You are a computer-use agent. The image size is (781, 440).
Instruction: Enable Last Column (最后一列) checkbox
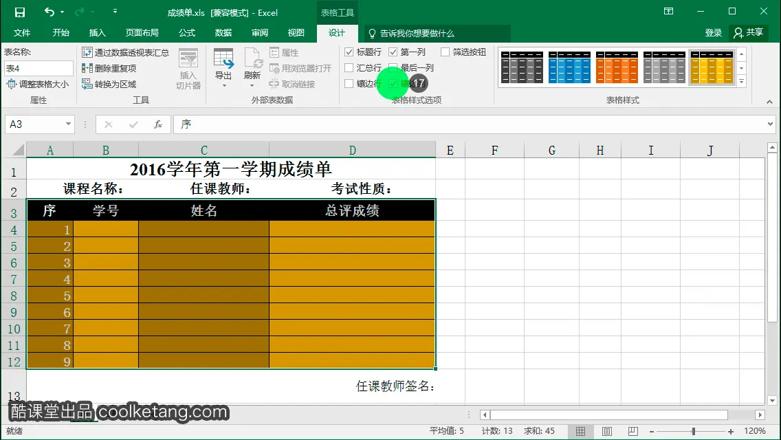(393, 68)
